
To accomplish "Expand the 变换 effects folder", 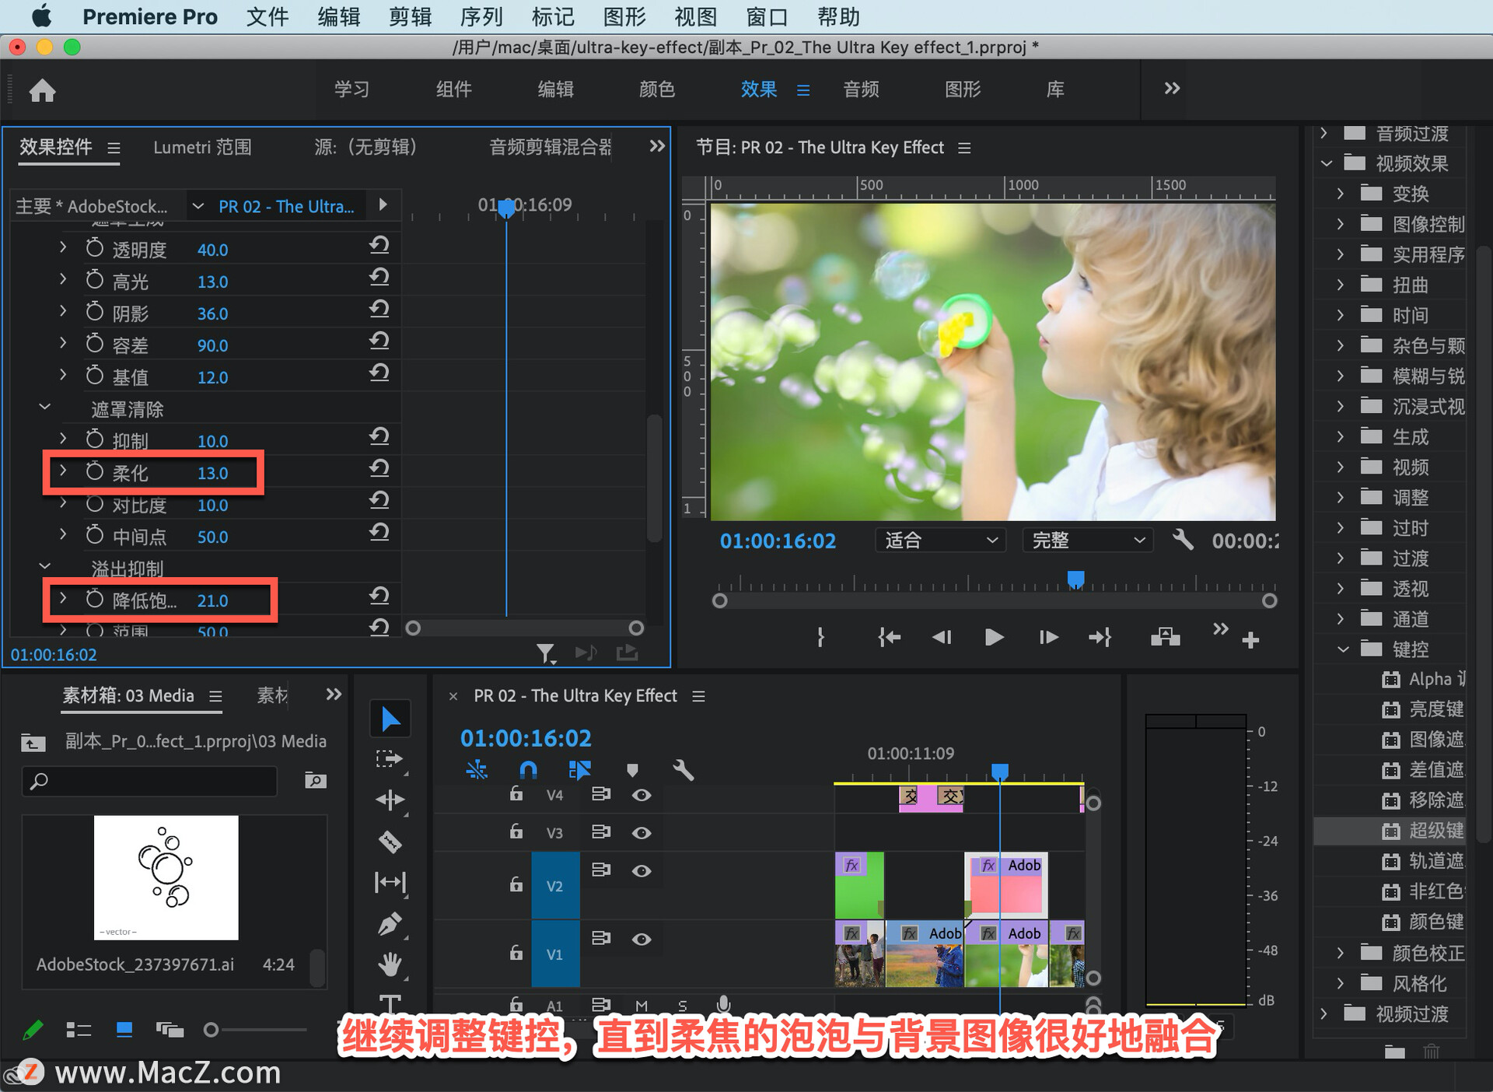I will click(x=1340, y=193).
